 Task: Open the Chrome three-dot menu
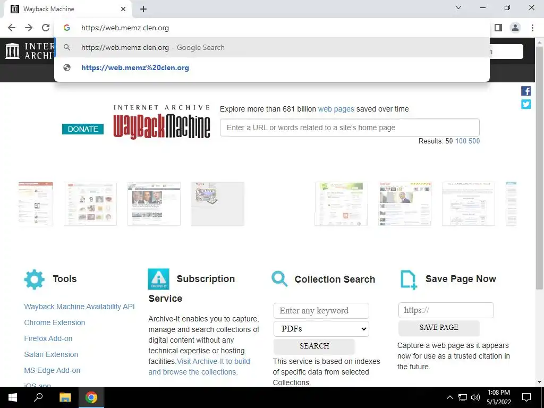coord(532,28)
